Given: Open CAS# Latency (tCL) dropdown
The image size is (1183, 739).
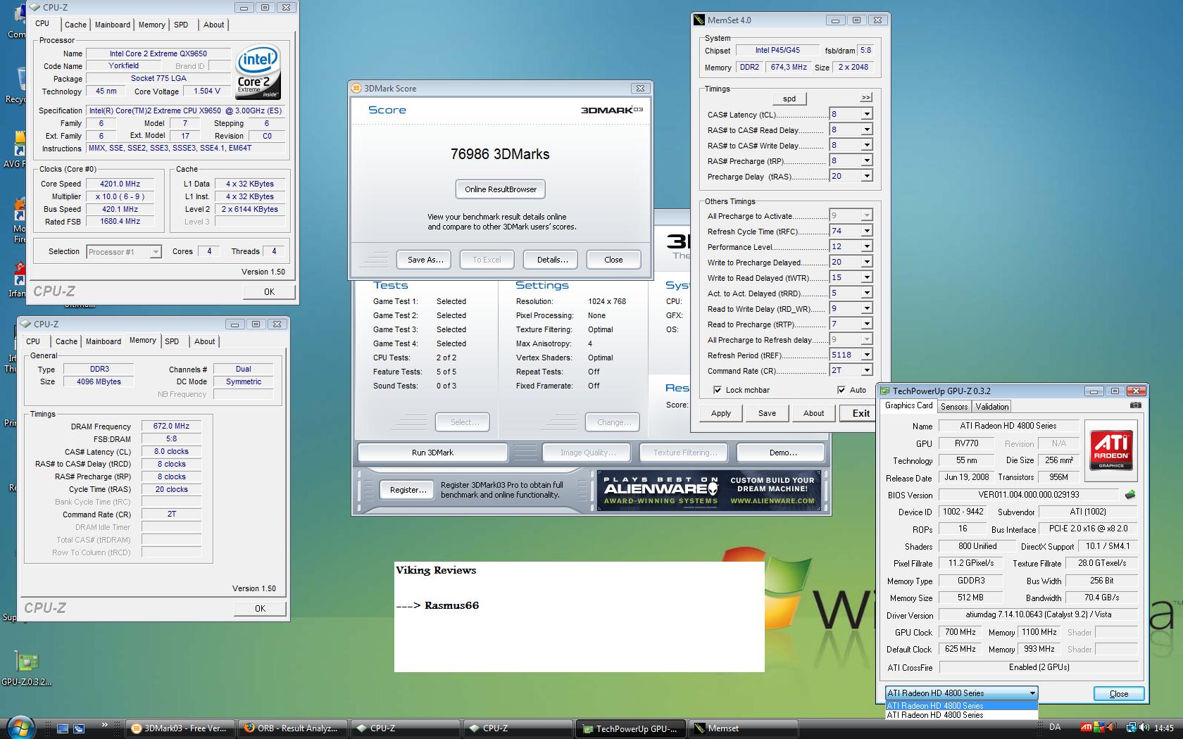Looking at the screenshot, I should coord(867,114).
